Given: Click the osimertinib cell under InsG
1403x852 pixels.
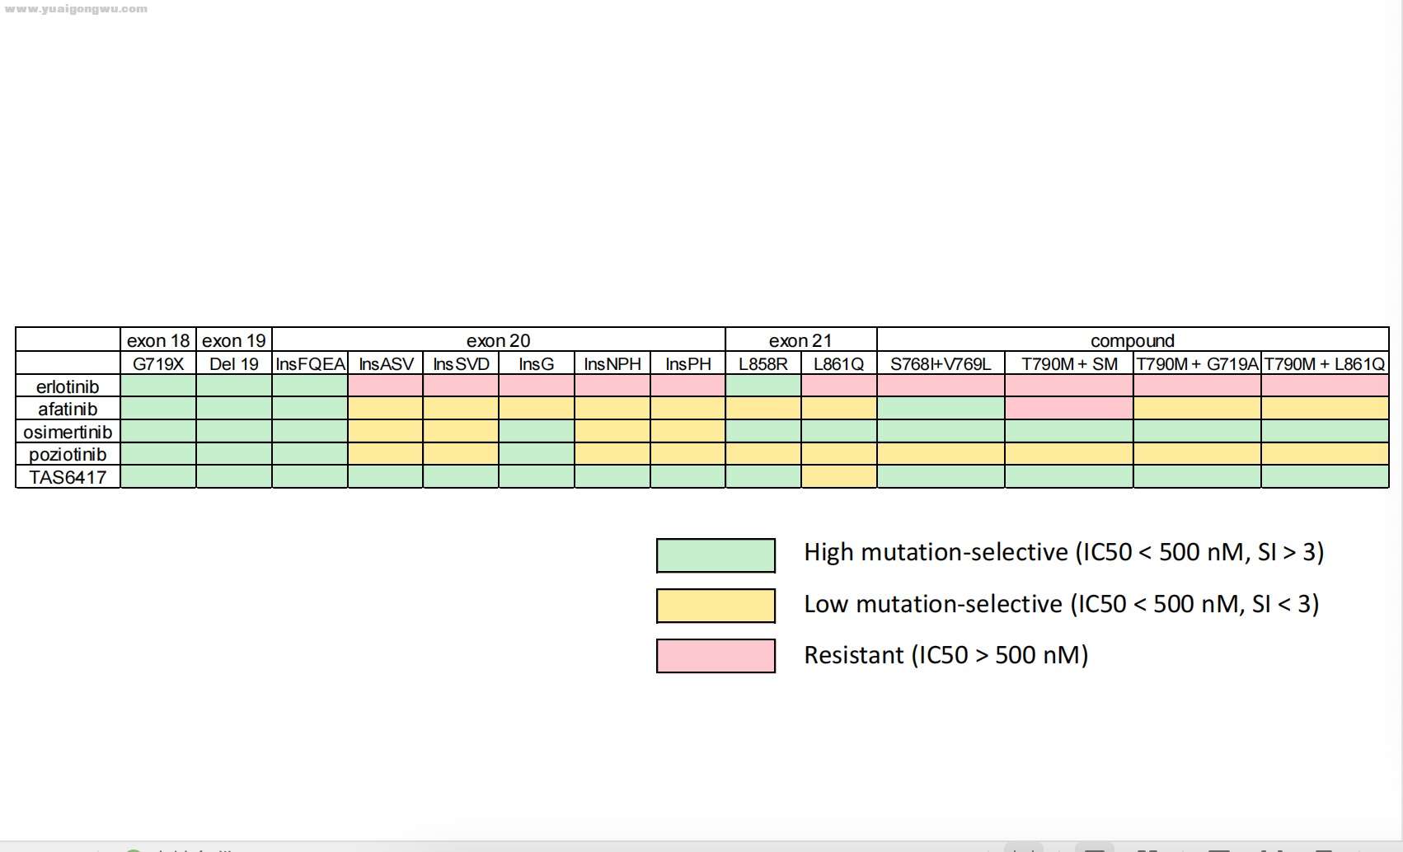Looking at the screenshot, I should [537, 432].
